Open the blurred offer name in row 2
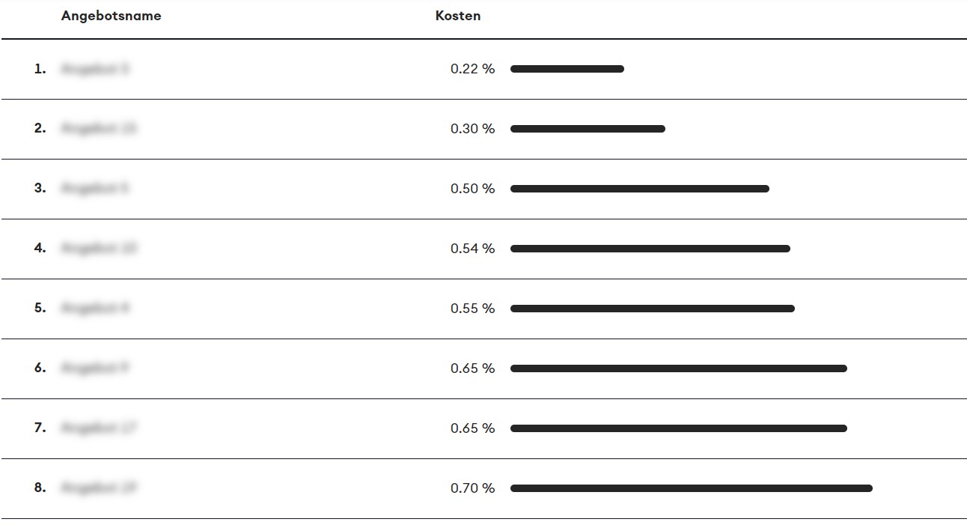The width and height of the screenshot is (967, 525). [x=99, y=129]
